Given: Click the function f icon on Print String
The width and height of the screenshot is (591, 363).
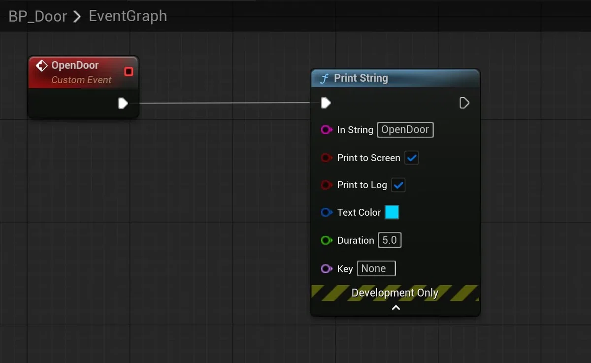Looking at the screenshot, I should click(324, 78).
